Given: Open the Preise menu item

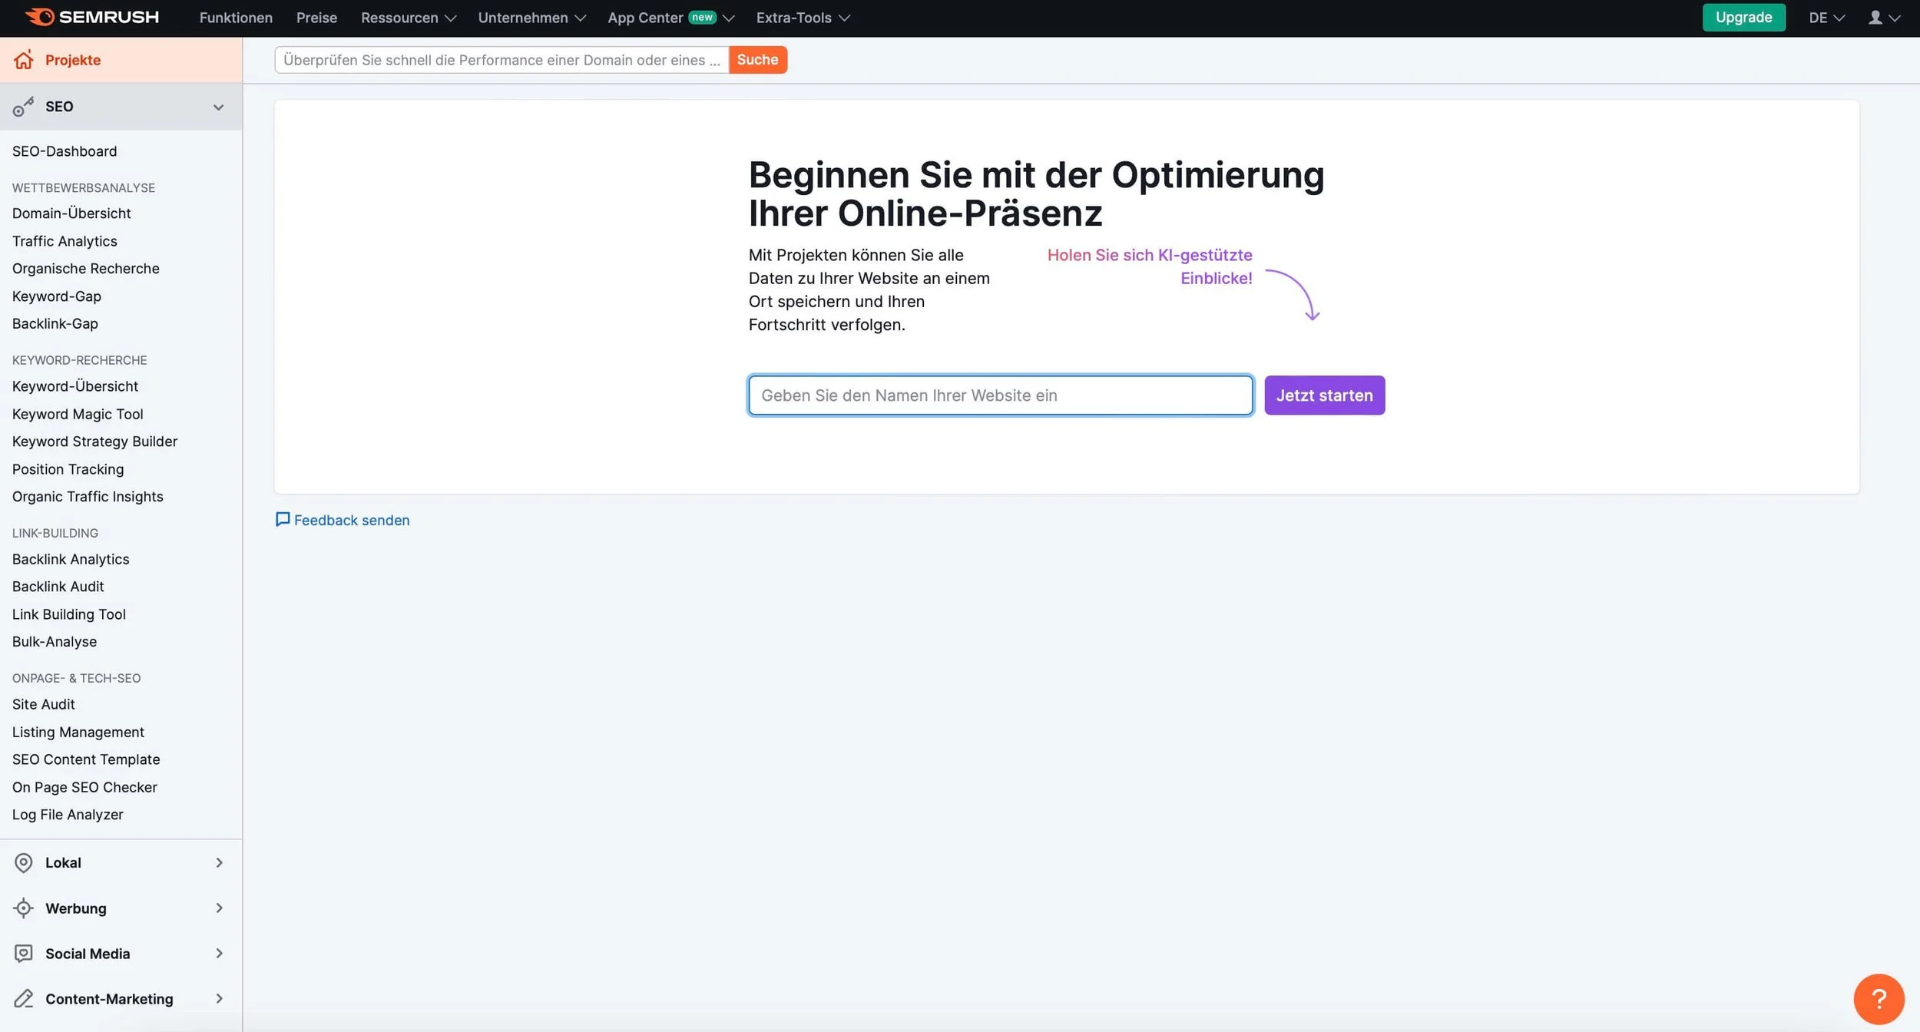Looking at the screenshot, I should (x=316, y=18).
